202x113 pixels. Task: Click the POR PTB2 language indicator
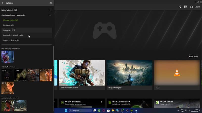click(x=182, y=110)
